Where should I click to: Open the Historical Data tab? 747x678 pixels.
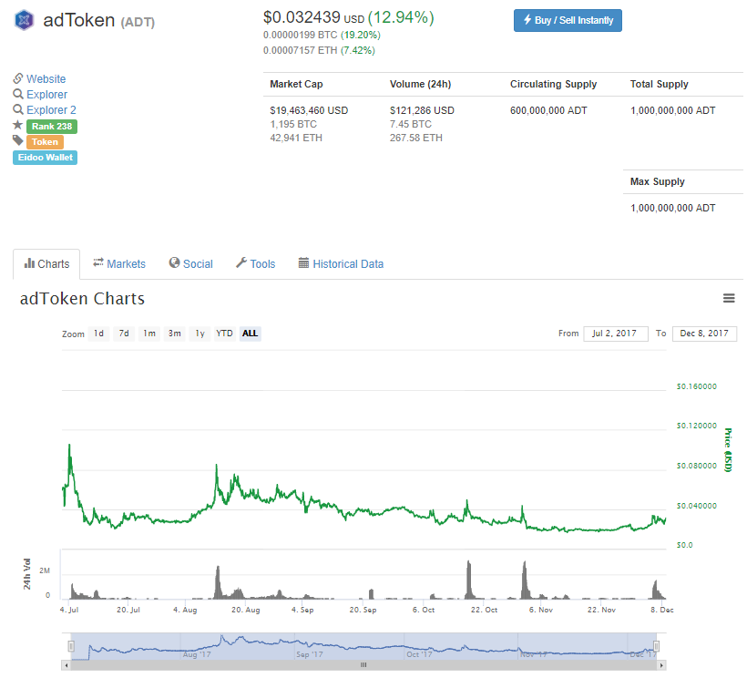click(x=341, y=264)
